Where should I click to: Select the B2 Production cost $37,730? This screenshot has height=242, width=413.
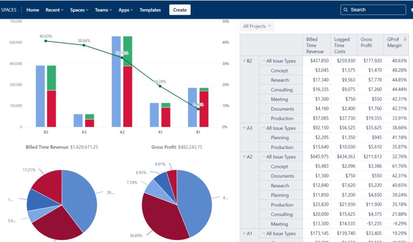click(344, 118)
